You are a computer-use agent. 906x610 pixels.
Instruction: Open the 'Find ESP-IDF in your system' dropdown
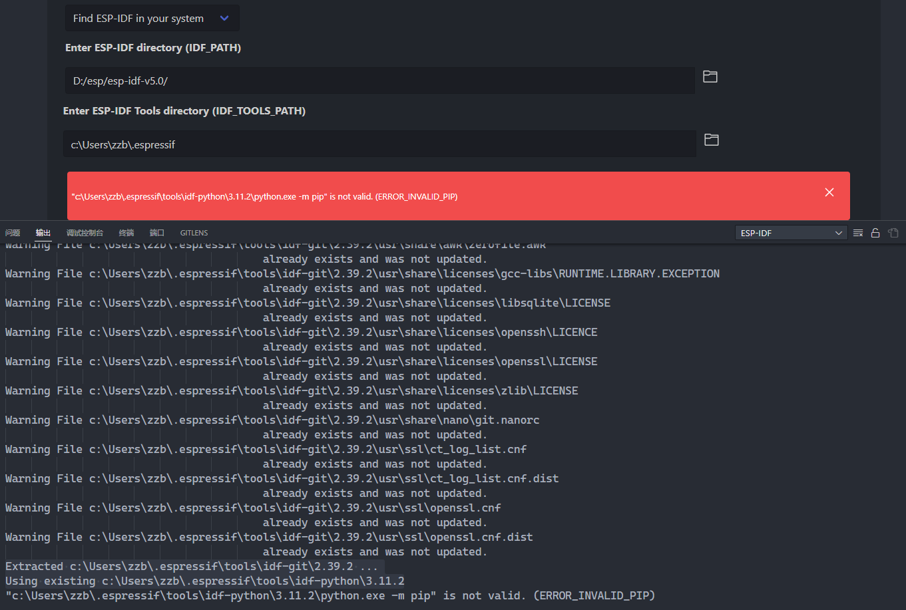[x=152, y=18]
